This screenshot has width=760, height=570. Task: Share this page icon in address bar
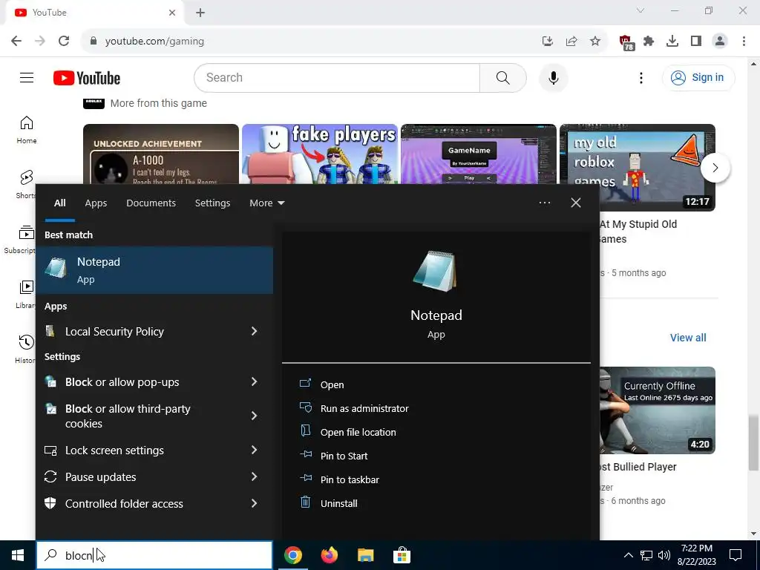(571, 42)
